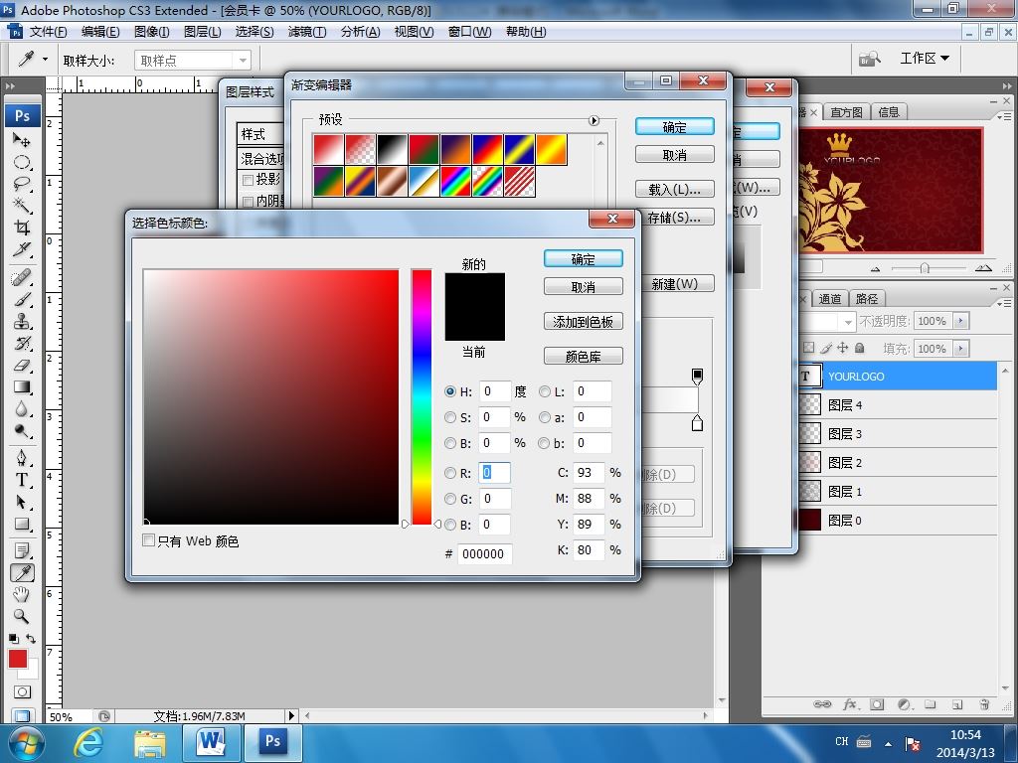Image resolution: width=1018 pixels, height=763 pixels.
Task: Select the H hue radio button
Action: point(450,391)
